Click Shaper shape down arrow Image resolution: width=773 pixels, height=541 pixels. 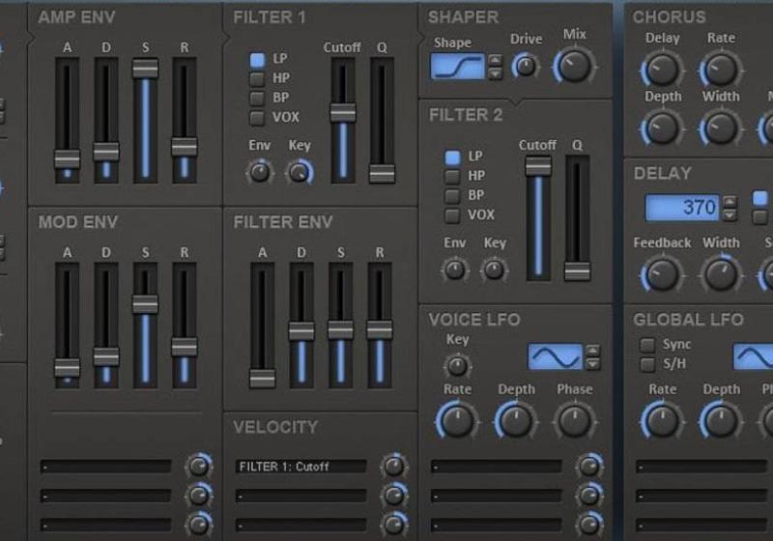tap(495, 73)
